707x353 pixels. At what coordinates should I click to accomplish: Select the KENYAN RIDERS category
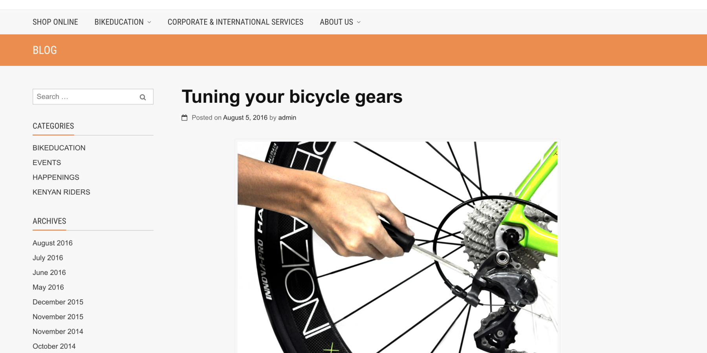(61, 192)
